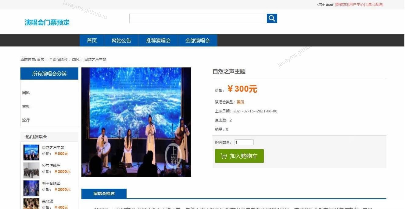Click the cart icon on 加入购物车

coord(224,156)
